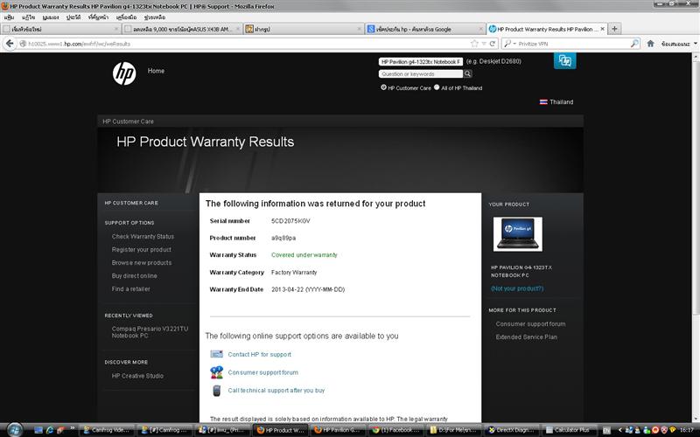Click the HP logo in the header
700x437 pixels.
[124, 73]
